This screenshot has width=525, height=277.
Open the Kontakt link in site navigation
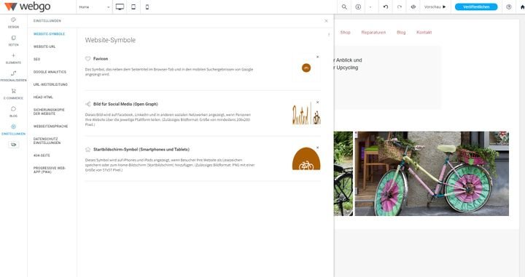coord(424,33)
